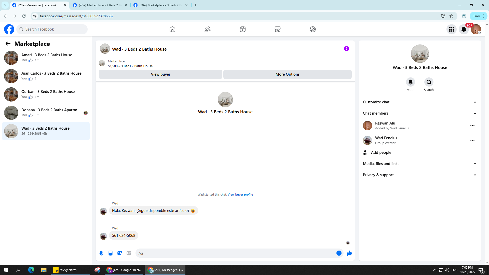Open the GIF picker icon

pyautogui.click(x=129, y=253)
